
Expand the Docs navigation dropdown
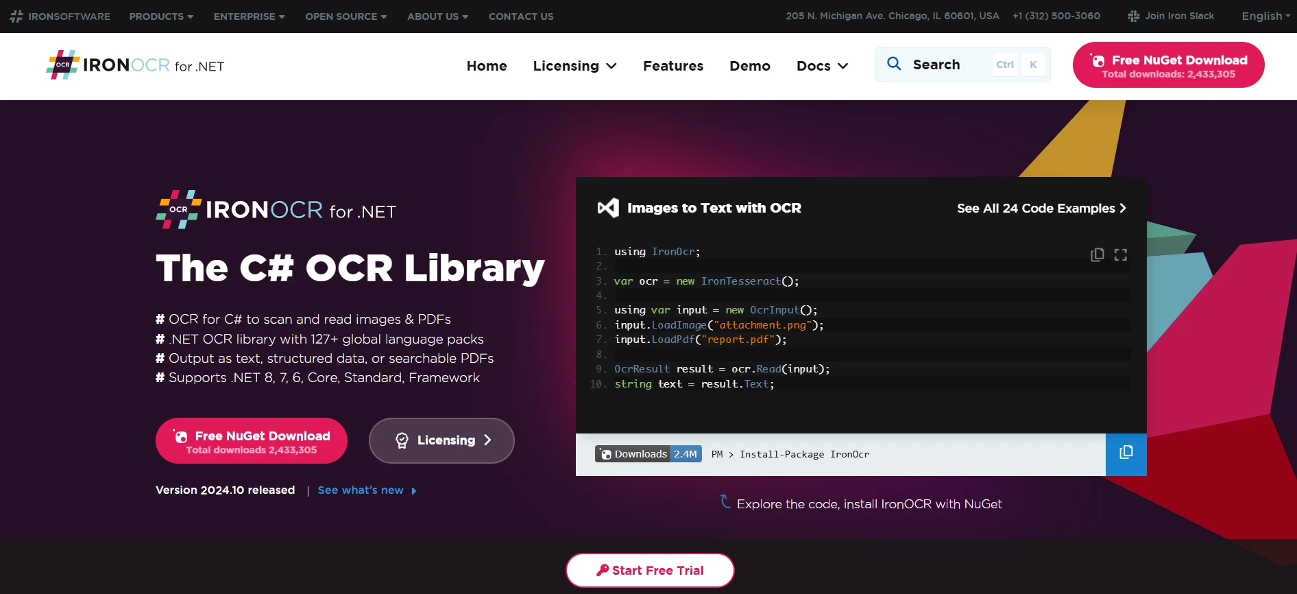[x=822, y=66]
